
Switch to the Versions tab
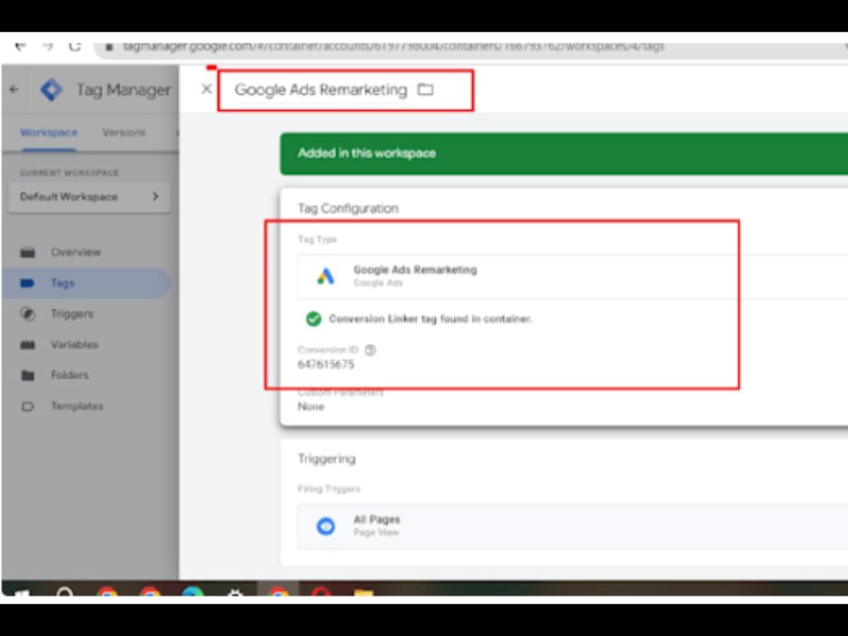[124, 132]
